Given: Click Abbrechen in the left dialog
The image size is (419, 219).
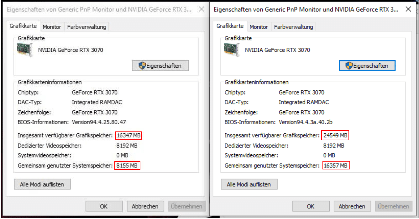Looking at the screenshot, I should click(145, 206).
